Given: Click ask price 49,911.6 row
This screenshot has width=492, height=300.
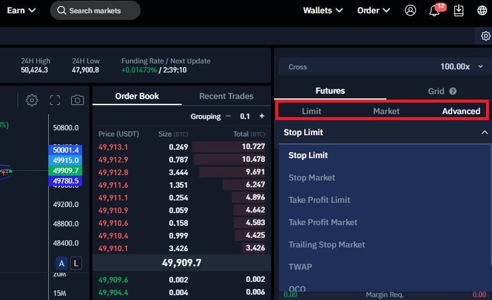Looking at the screenshot, I should (182, 185).
